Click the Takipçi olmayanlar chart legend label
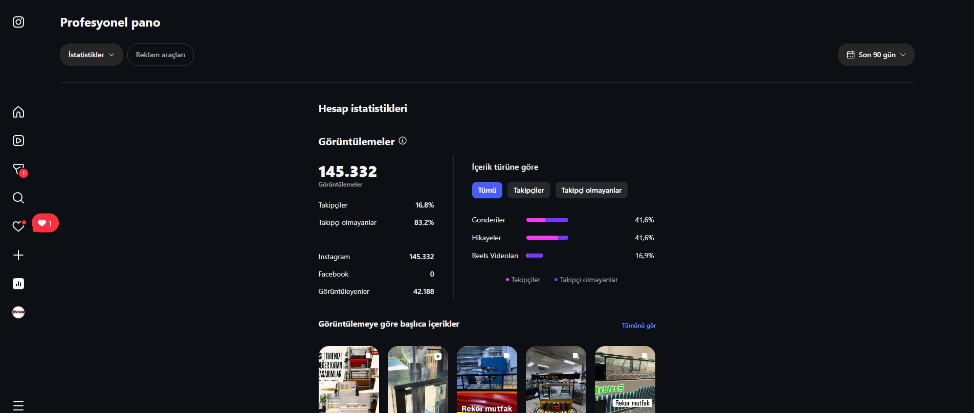Screen dimensions: 974x413 click(x=589, y=280)
